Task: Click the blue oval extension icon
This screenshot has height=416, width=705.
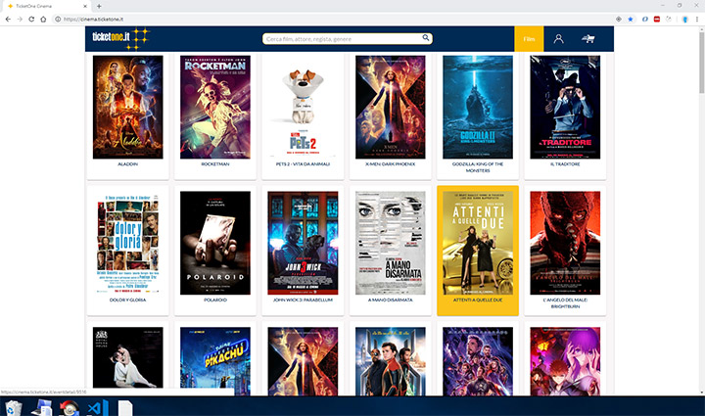Action: (644, 19)
